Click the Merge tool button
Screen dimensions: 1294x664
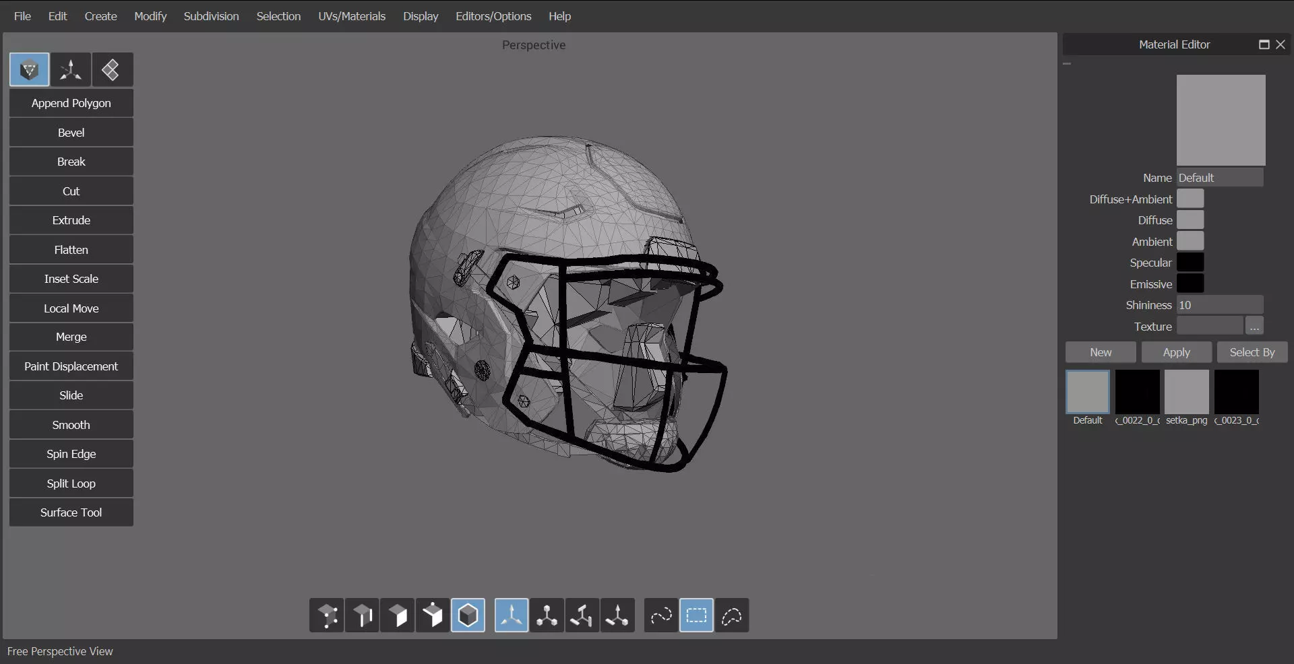[x=71, y=337]
